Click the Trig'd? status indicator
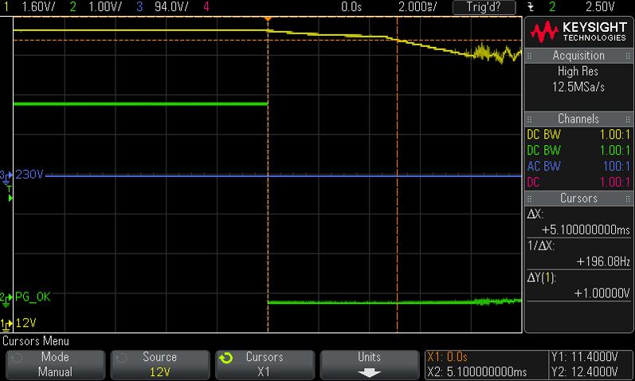The image size is (635, 381). (x=484, y=7)
